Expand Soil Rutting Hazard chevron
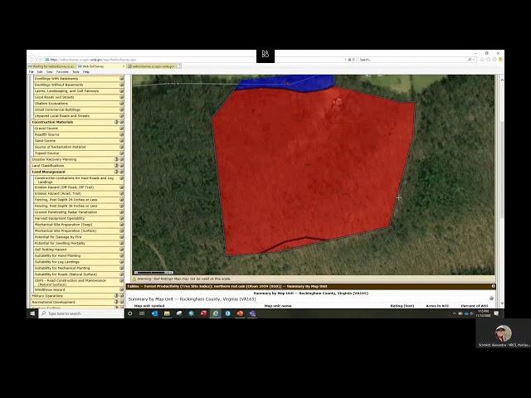Image resolution: width=531 pixels, height=398 pixels. coord(122,250)
